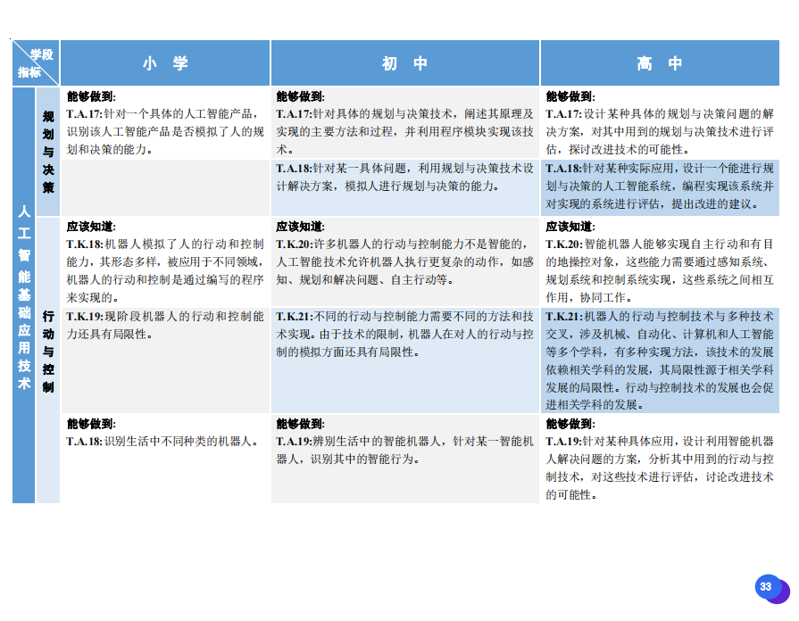Viewport: 799px width, 621px height.
Task: Click the T.A.17 entry in 初中 column
Action: point(404,131)
